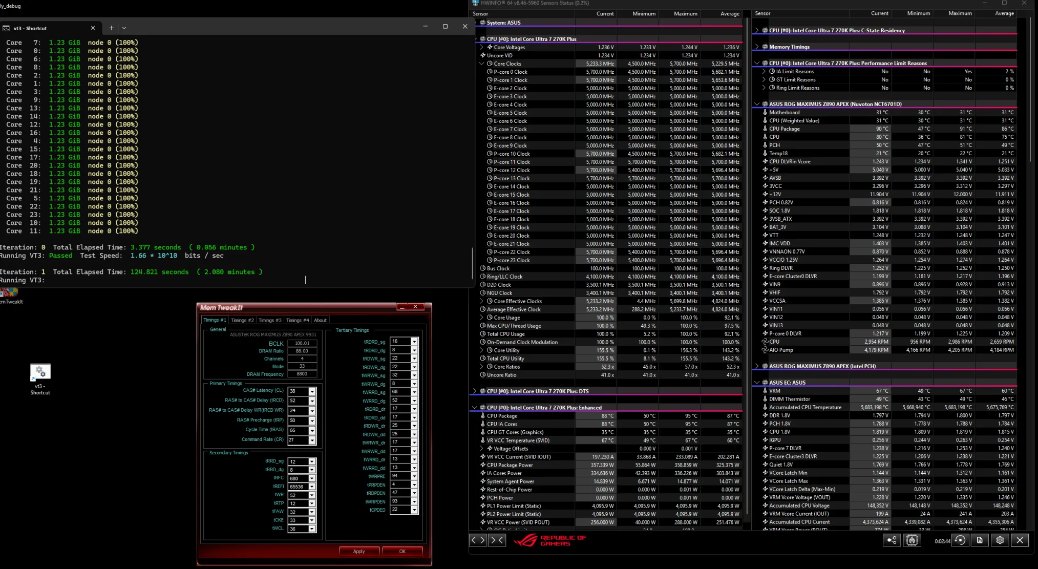Click the BCLK value field

302,343
